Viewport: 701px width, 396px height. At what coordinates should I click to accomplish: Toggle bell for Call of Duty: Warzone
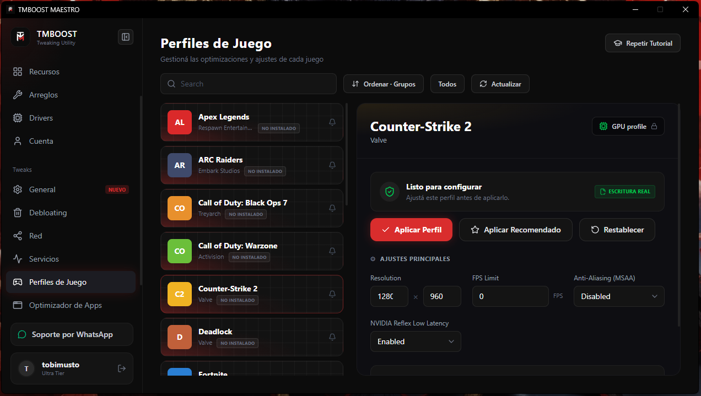click(x=332, y=251)
